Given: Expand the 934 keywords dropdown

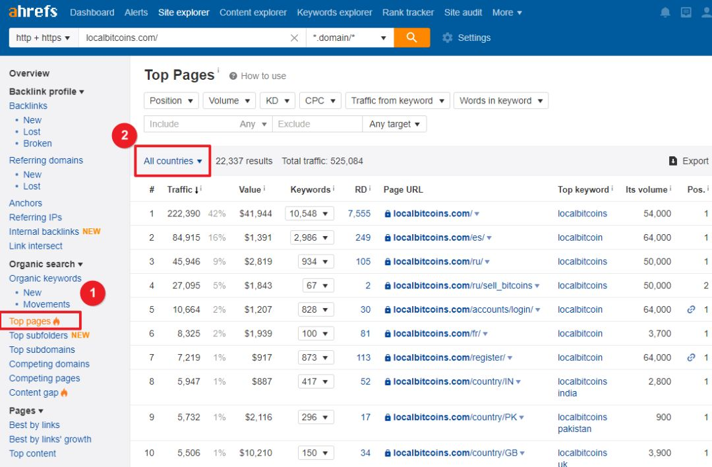Looking at the screenshot, I should pos(316,262).
